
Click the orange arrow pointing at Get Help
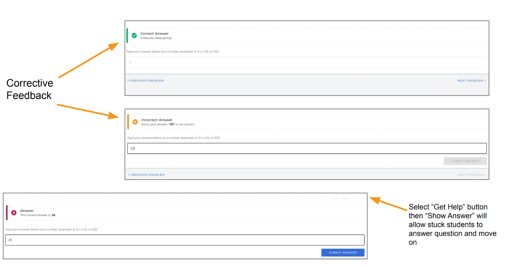pyautogui.click(x=388, y=204)
